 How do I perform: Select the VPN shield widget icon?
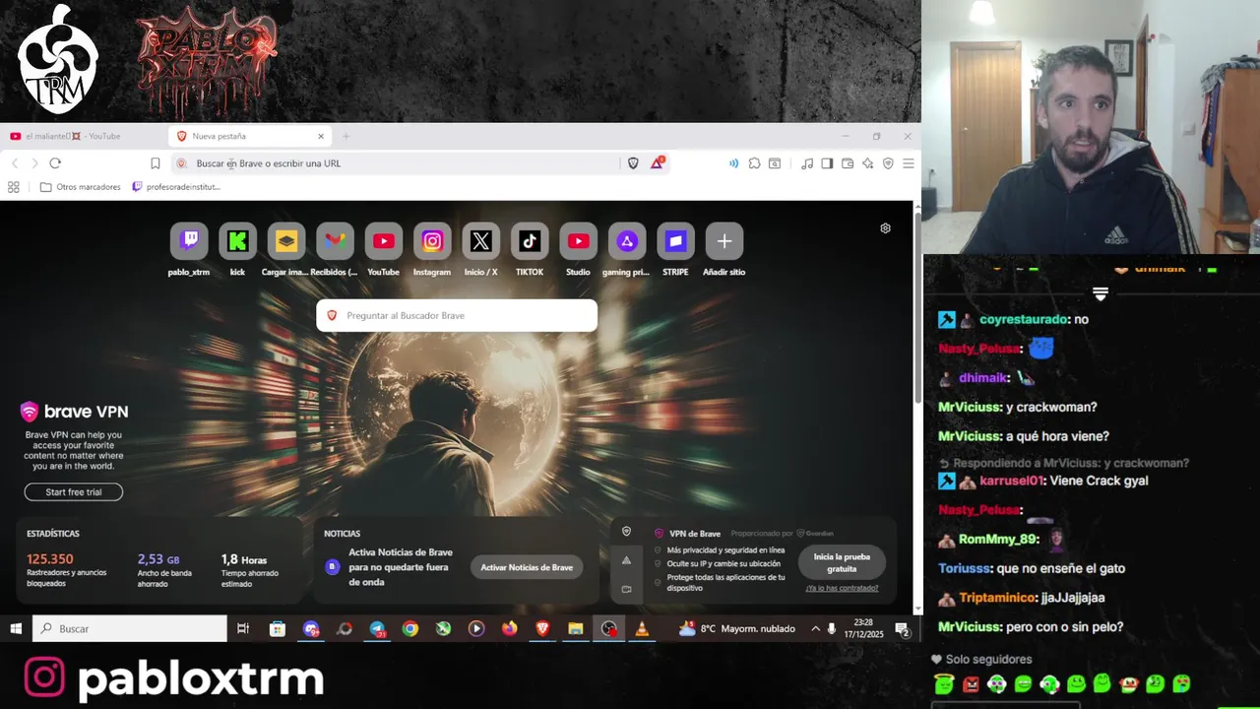(x=626, y=532)
